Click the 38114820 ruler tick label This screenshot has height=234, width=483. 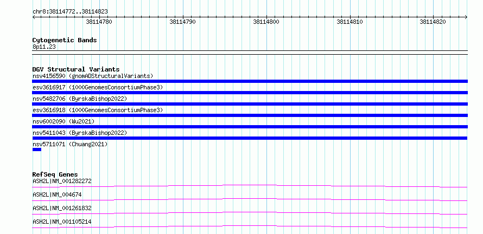tap(433, 22)
